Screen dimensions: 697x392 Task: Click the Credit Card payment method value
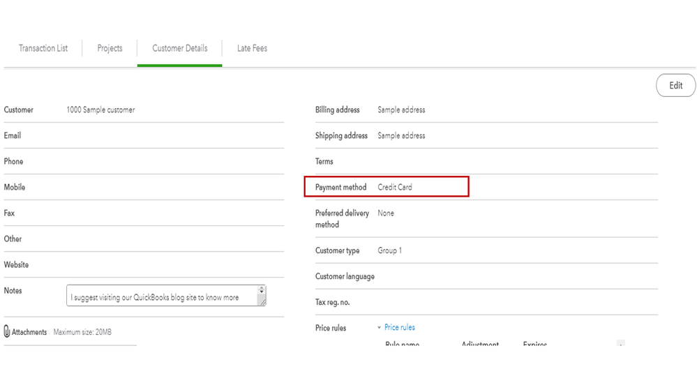click(x=395, y=187)
